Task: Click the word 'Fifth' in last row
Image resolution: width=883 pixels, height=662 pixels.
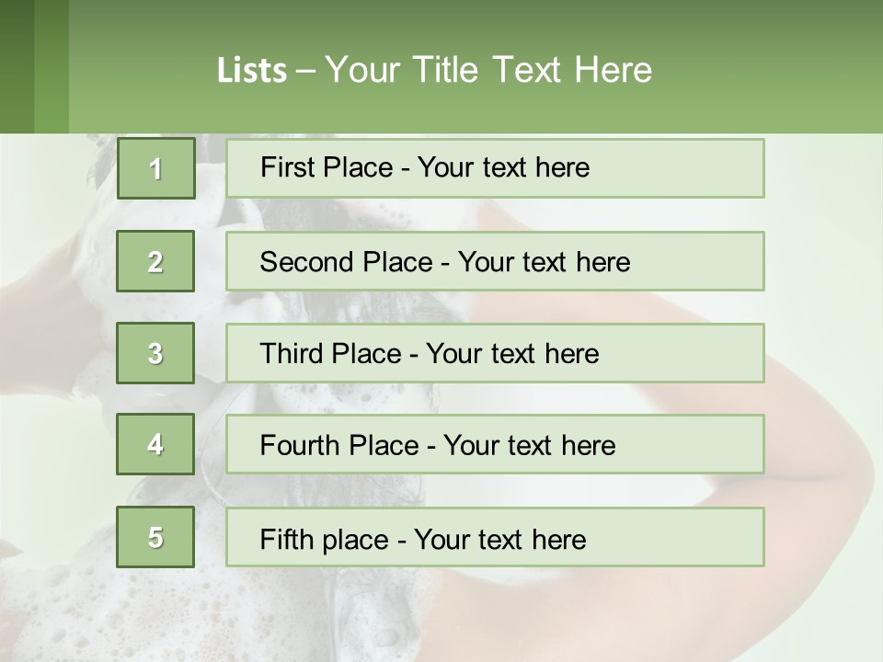Action: (285, 539)
